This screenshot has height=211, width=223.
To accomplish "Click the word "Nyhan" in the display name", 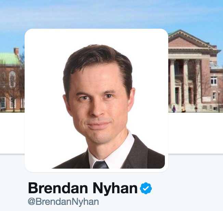I will click(x=115, y=188).
